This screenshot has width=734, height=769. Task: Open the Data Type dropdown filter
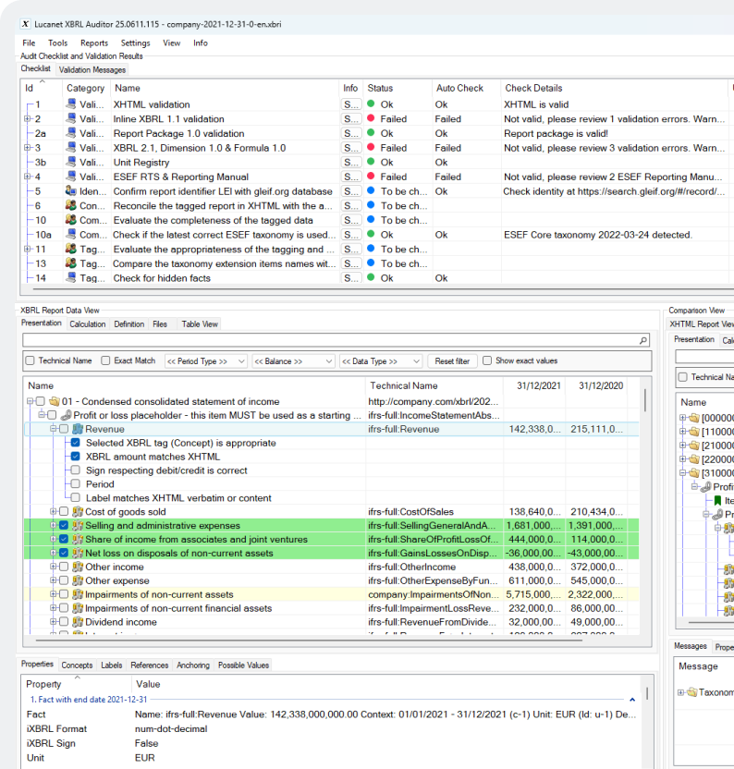[x=381, y=361]
